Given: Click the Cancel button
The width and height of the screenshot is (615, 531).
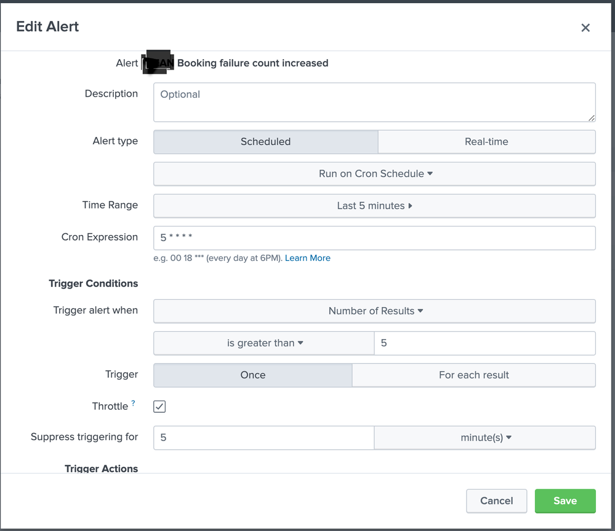Looking at the screenshot, I should 496,501.
